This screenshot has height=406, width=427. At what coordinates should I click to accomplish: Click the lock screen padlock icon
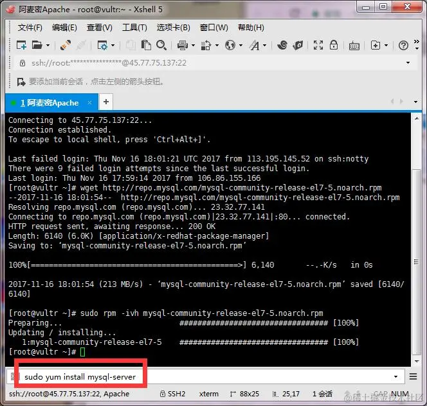pos(334,45)
